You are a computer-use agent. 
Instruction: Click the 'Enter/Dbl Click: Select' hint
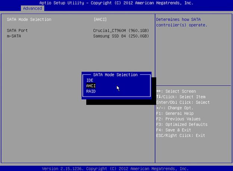click(183, 102)
